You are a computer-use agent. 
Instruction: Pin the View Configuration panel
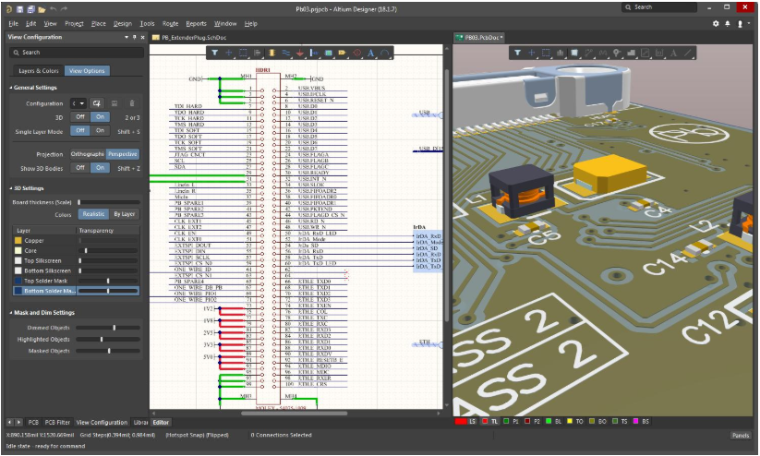tap(134, 37)
